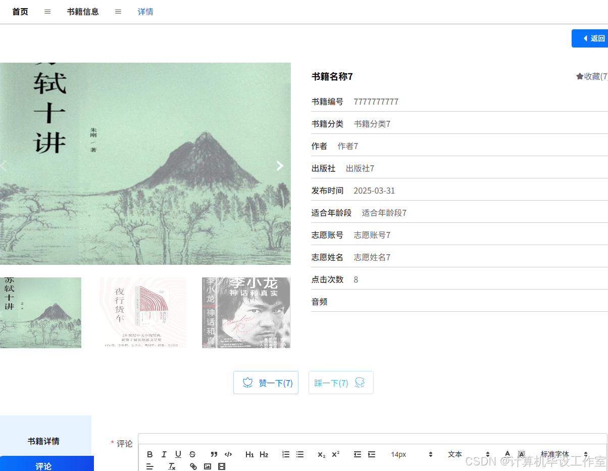608x471 pixels.
Task: Open the 首页 breadcrumb
Action: [x=20, y=12]
